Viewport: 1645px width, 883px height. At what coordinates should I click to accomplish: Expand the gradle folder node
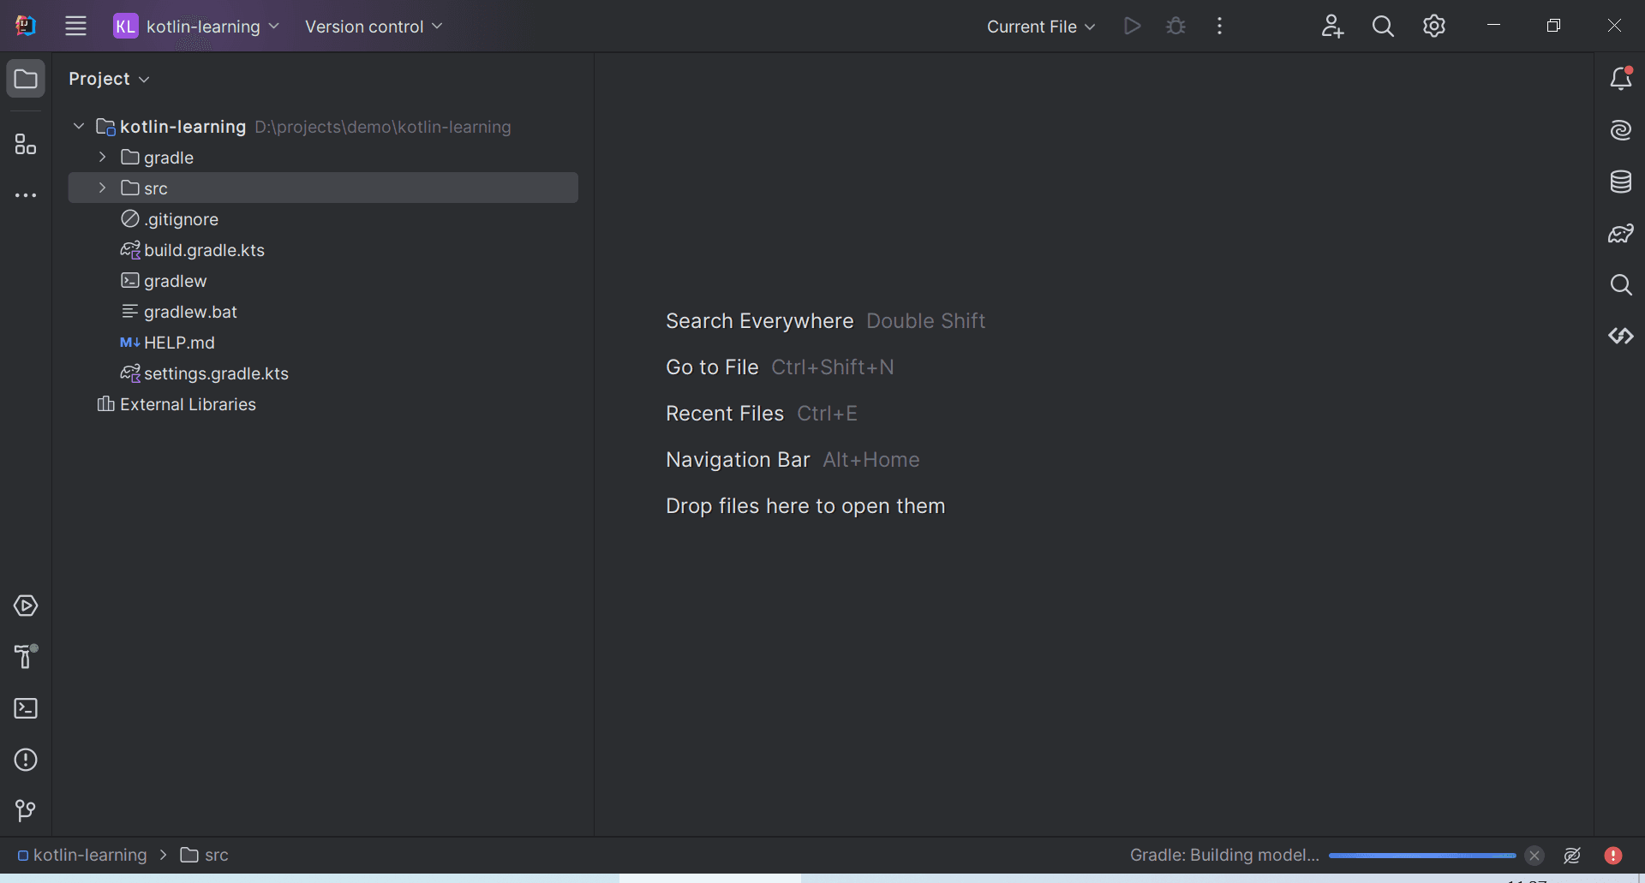[102, 157]
